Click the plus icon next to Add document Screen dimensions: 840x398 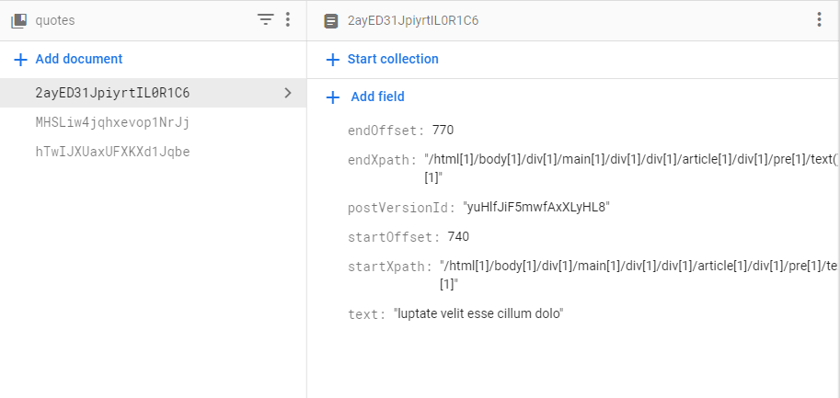(x=20, y=60)
